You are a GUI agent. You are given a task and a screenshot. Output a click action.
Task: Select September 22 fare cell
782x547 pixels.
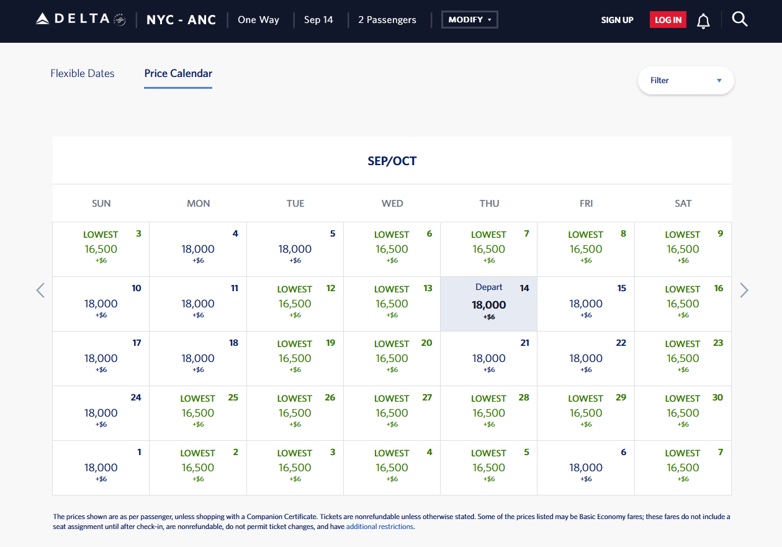pos(586,359)
